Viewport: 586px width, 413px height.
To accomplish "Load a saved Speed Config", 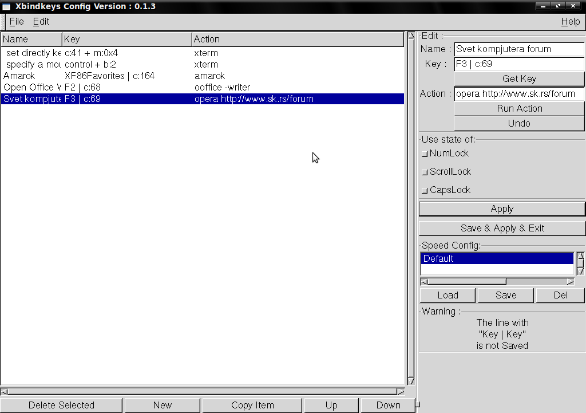I will pyautogui.click(x=447, y=295).
